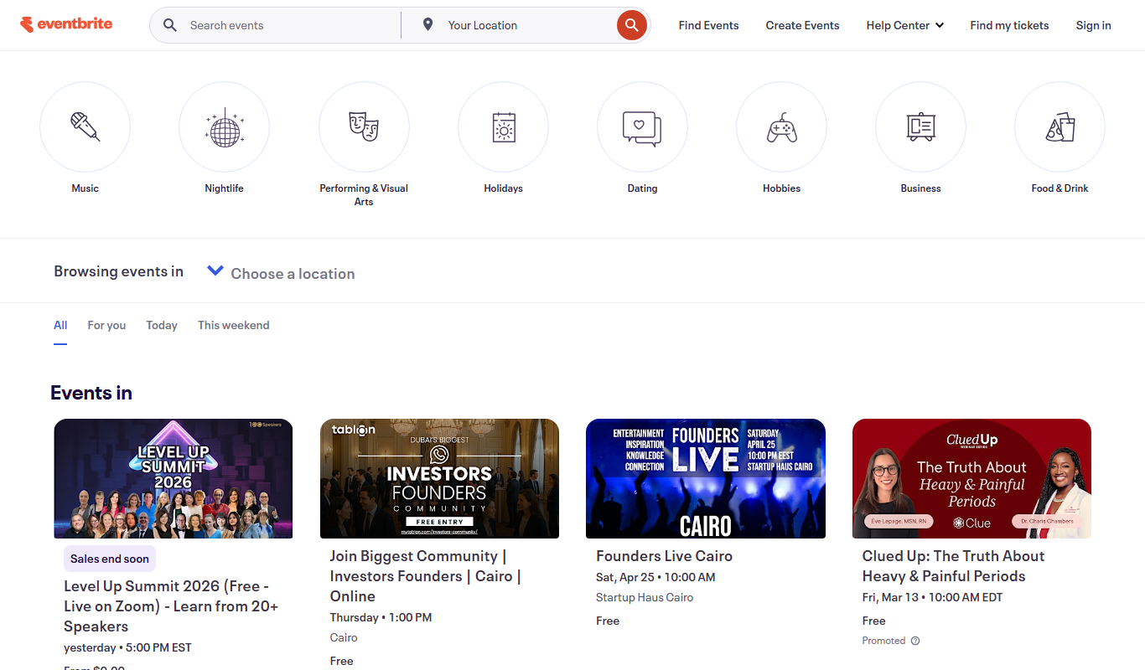
Task: Click Find Events in the header
Action: click(709, 25)
